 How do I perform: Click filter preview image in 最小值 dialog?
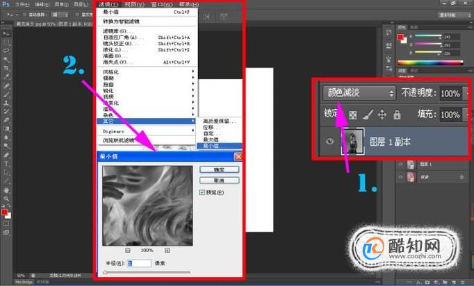tap(147, 205)
